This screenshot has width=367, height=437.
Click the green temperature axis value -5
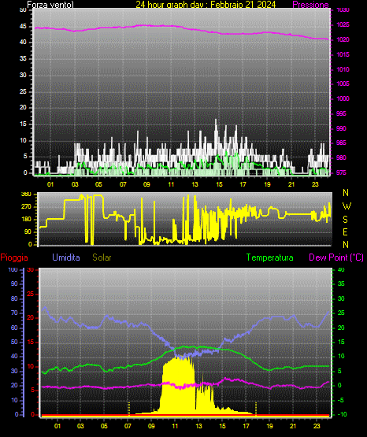[x=341, y=400]
